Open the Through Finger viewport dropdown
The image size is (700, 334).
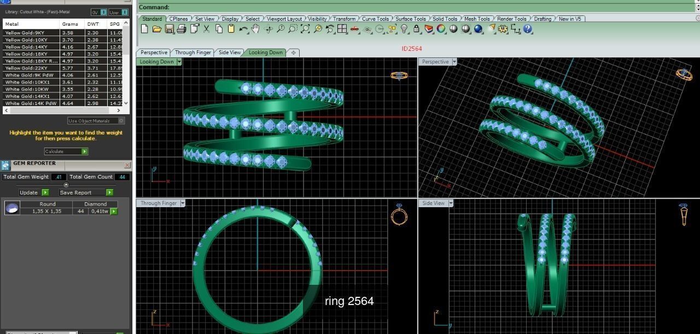(183, 203)
